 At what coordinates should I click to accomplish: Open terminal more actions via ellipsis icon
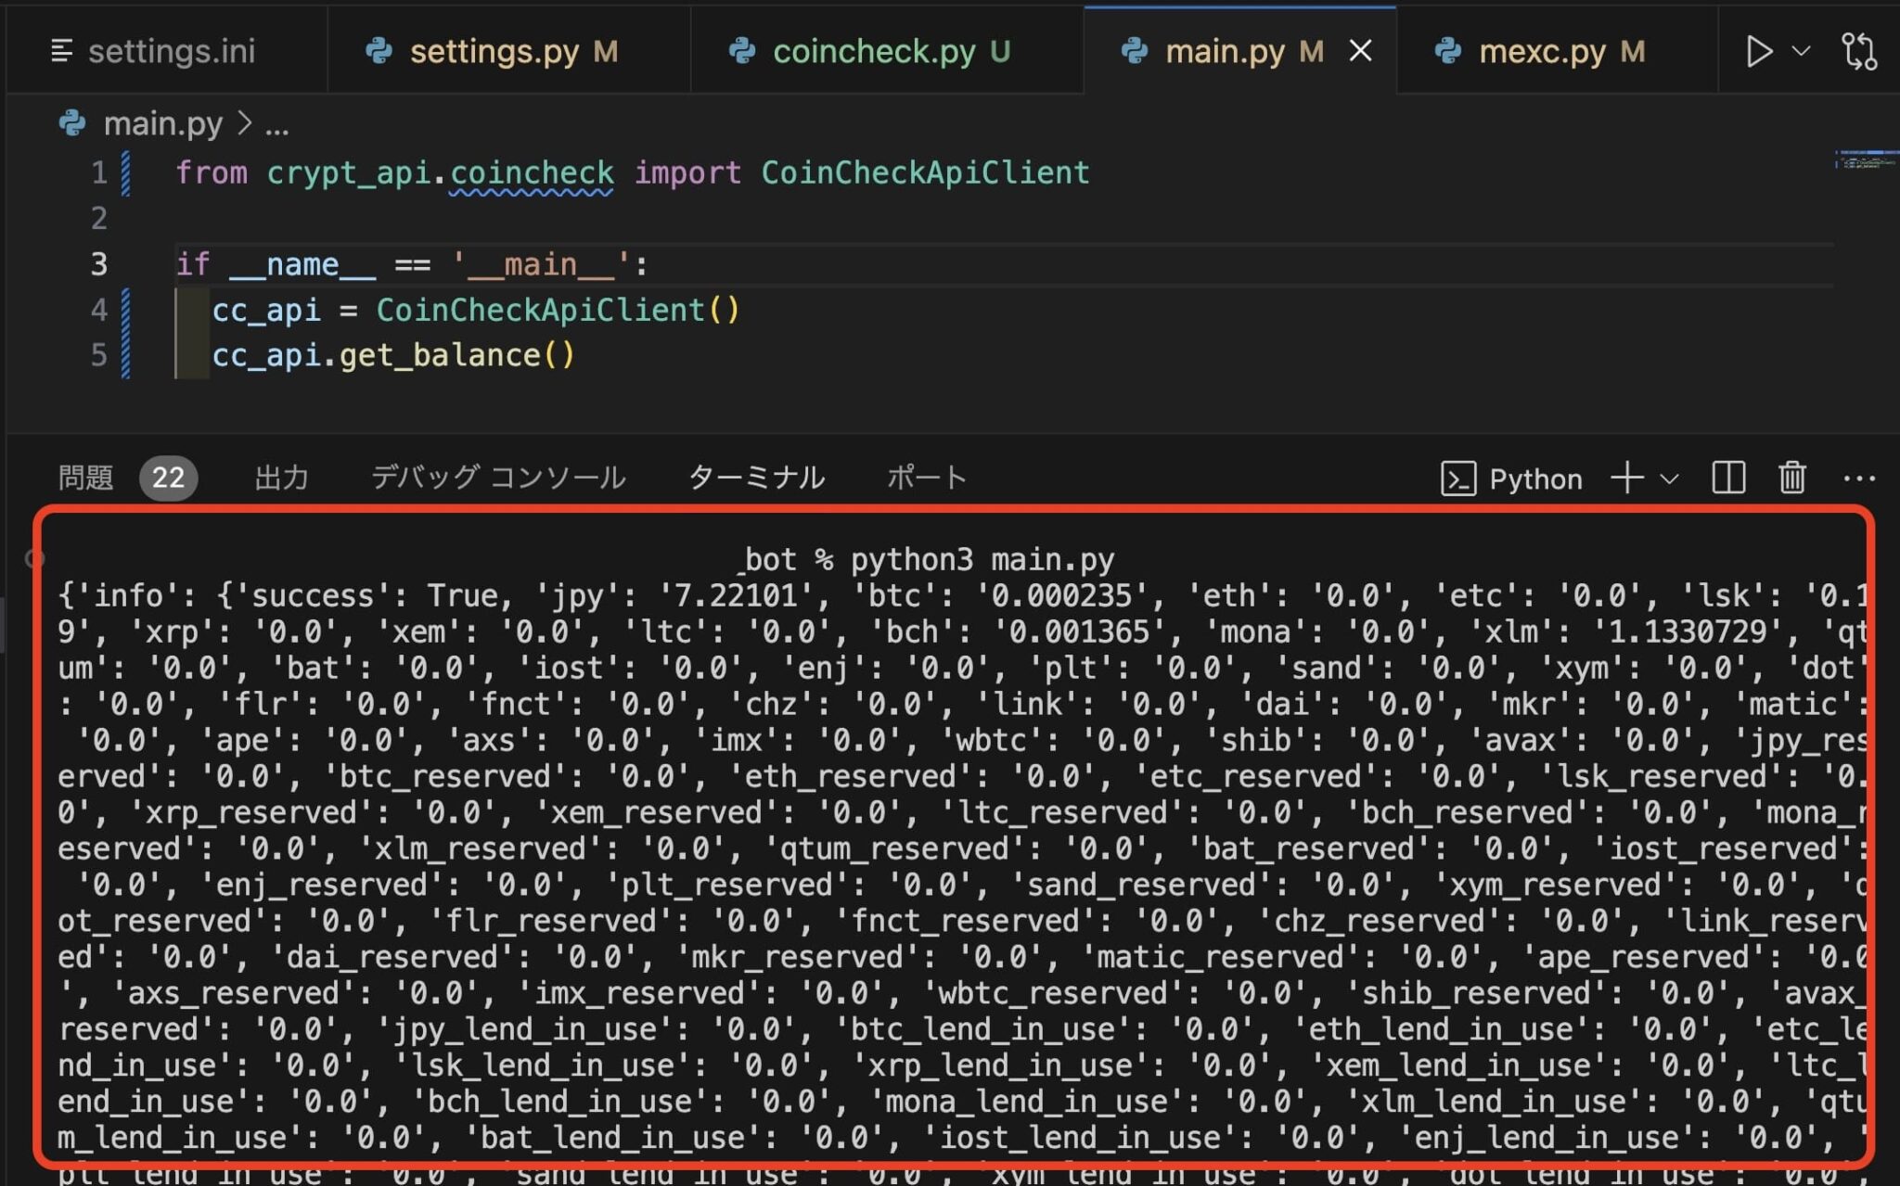1862,478
